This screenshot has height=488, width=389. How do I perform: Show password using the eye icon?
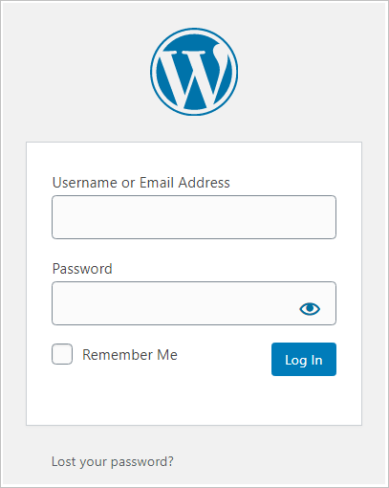click(x=310, y=308)
